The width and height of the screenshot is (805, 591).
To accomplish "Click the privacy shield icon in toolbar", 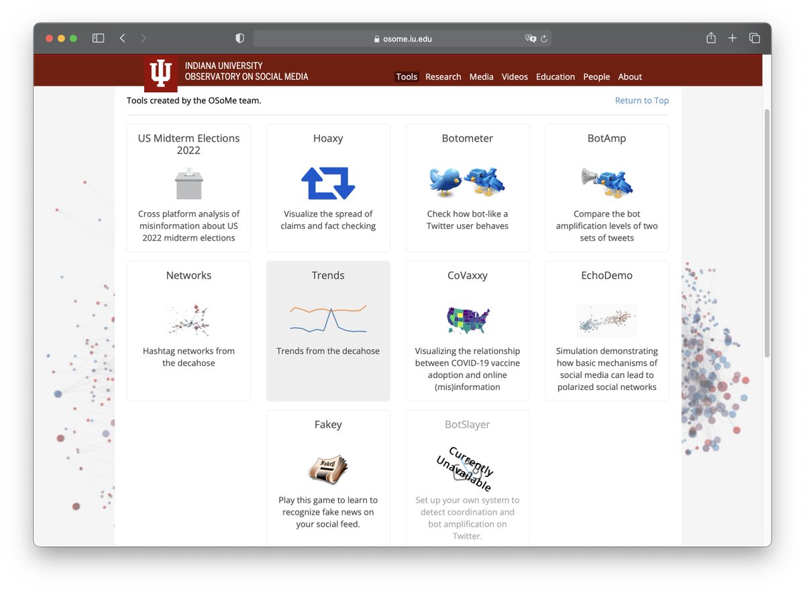I will point(239,38).
